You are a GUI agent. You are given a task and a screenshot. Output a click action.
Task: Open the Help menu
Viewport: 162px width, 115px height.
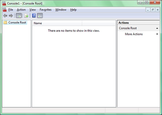coord(73,10)
